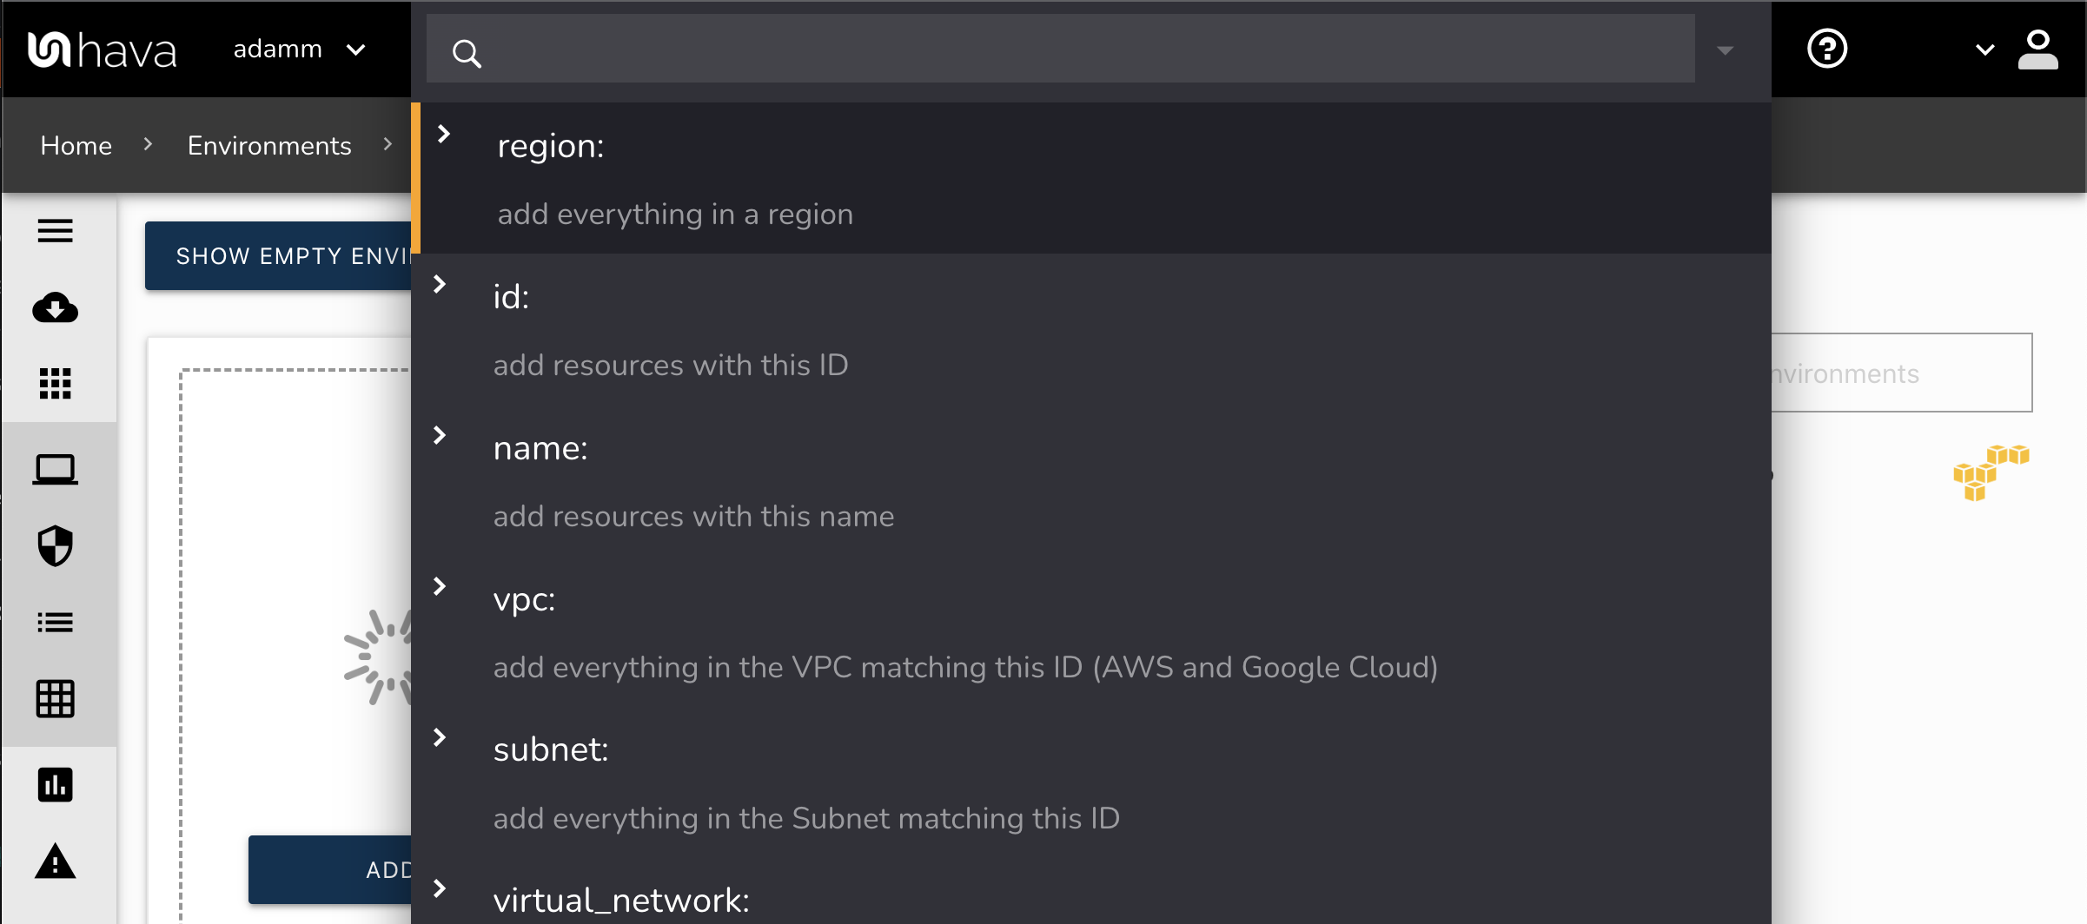The image size is (2087, 924).
Task: Open the security shield sidebar icon
Action: tap(56, 545)
